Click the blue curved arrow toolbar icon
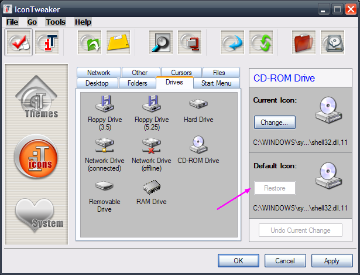This screenshot has width=360, height=275. coord(232,42)
